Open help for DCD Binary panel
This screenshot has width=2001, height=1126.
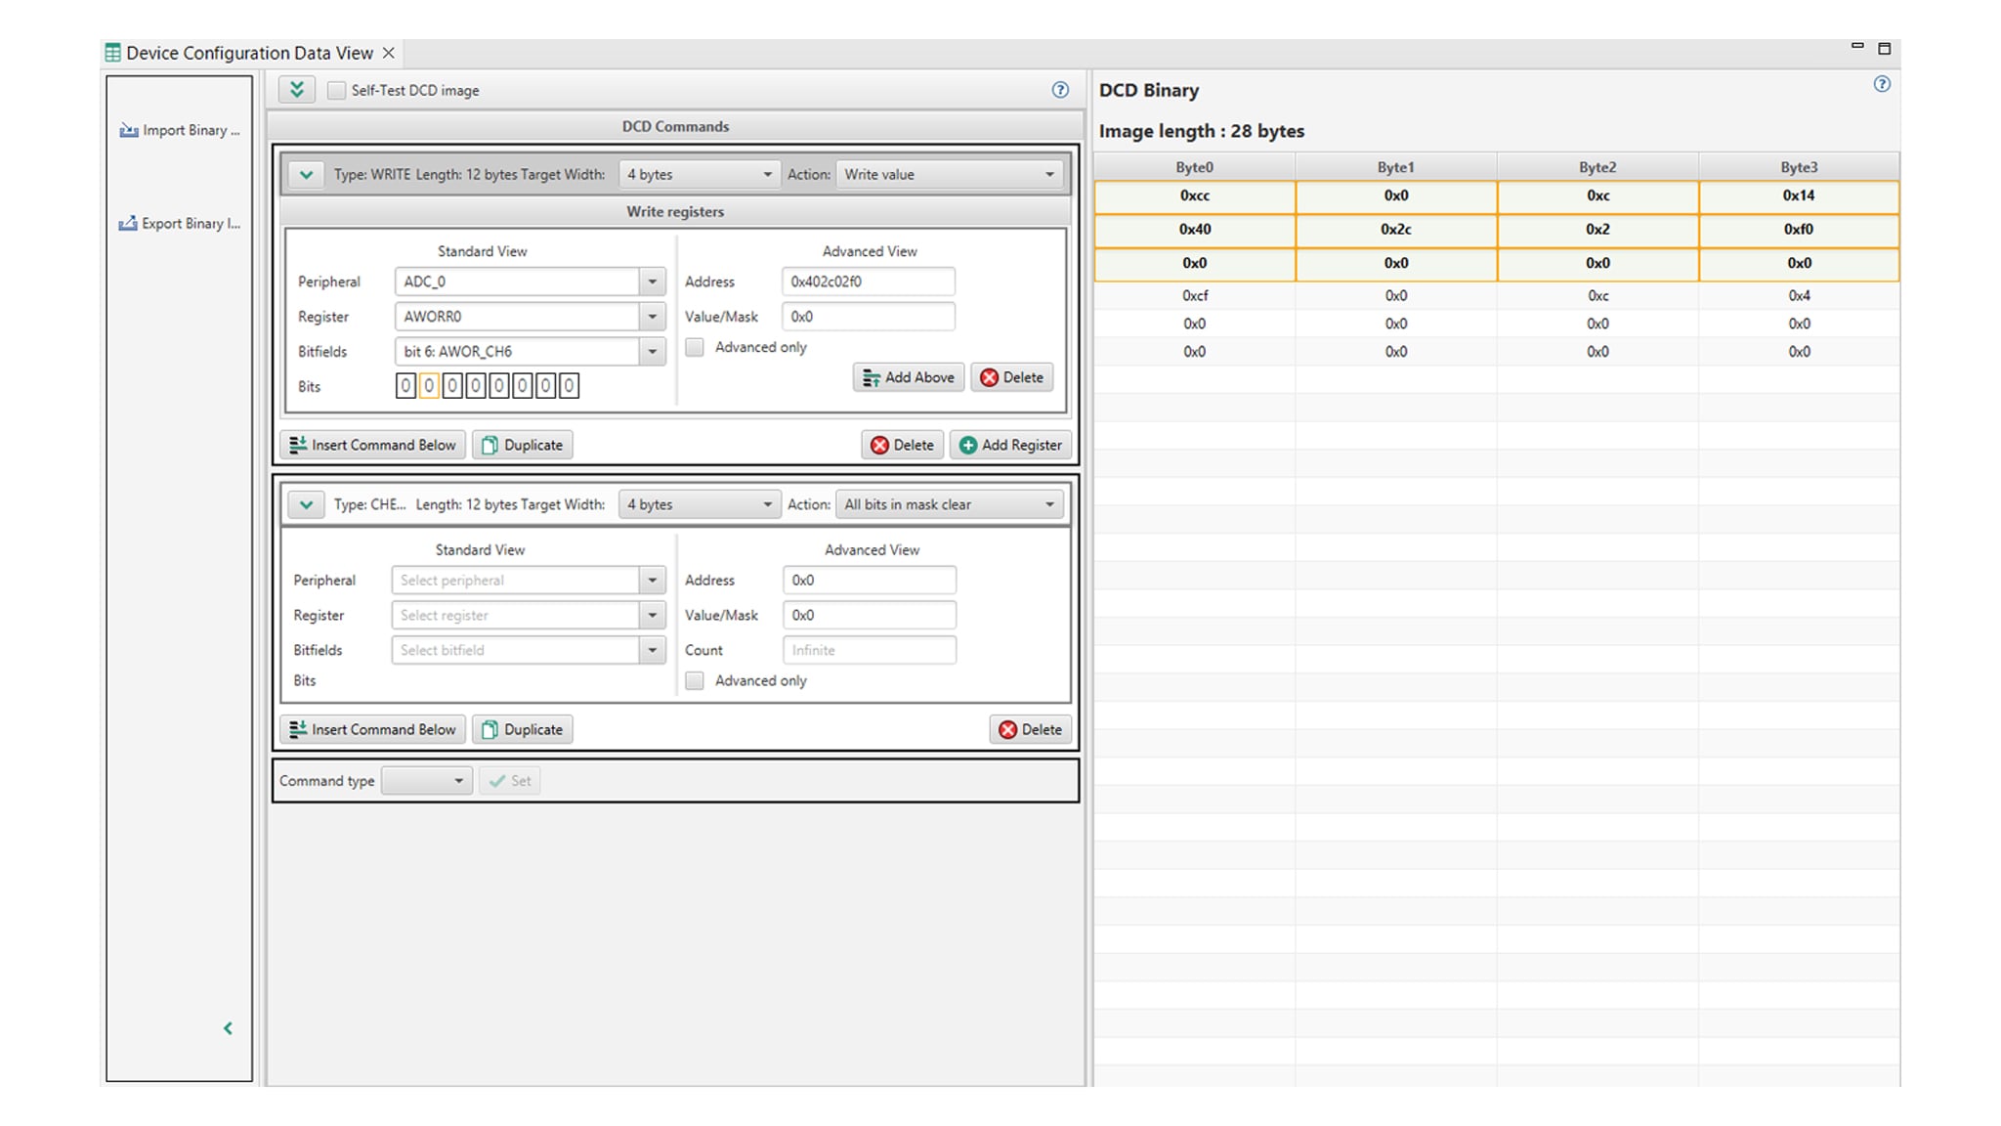1882,84
